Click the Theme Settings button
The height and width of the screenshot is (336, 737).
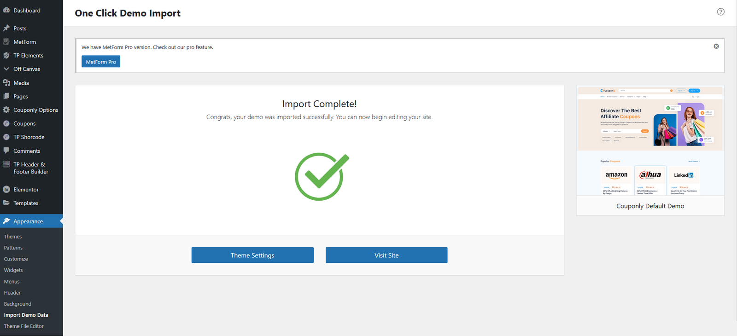click(252, 255)
